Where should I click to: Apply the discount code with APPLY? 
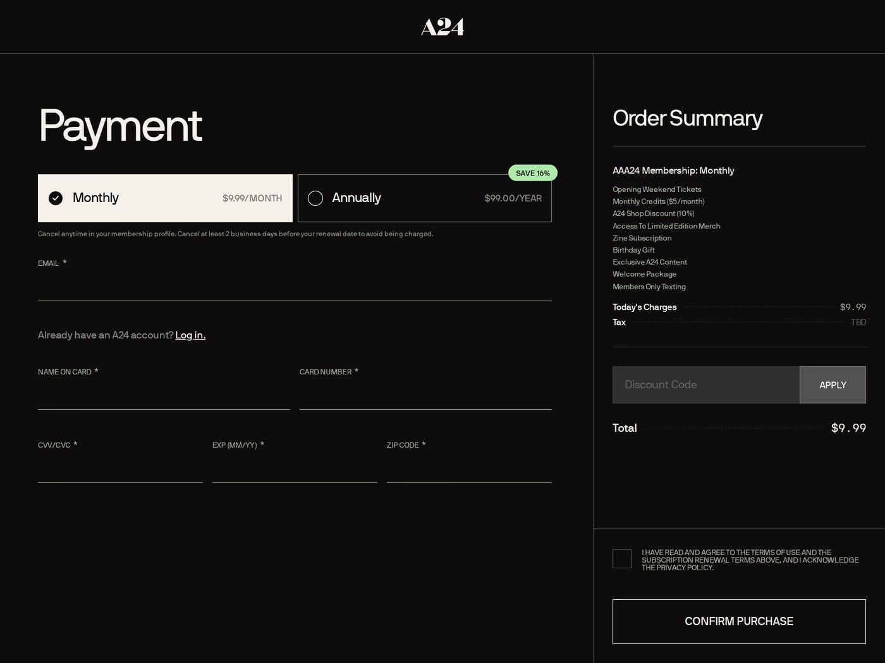point(833,385)
